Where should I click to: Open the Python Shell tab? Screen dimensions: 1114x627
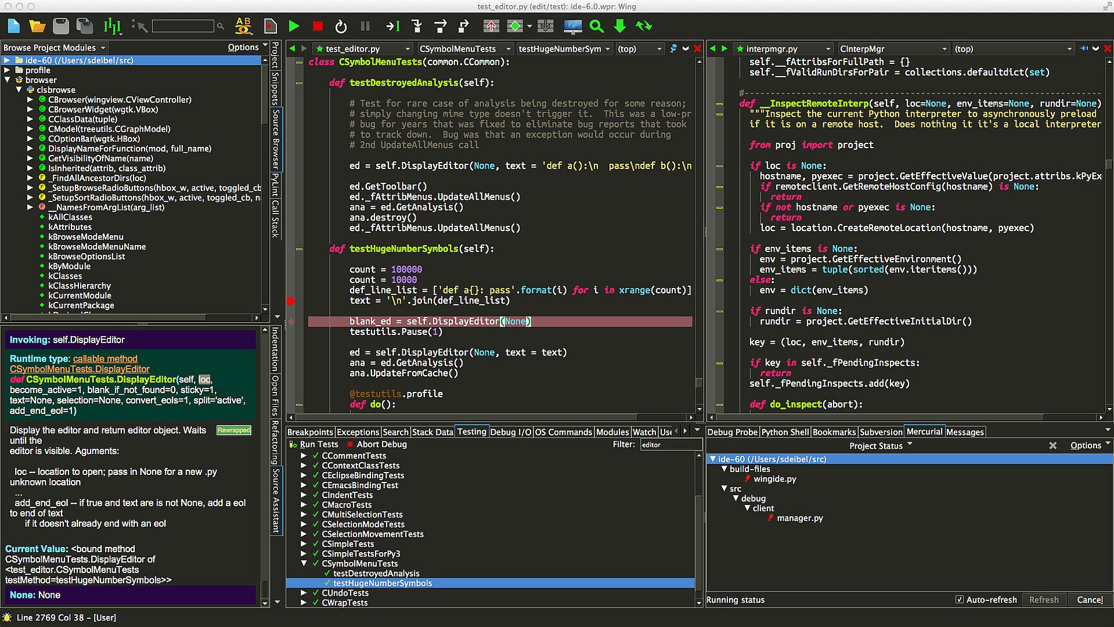tap(785, 432)
